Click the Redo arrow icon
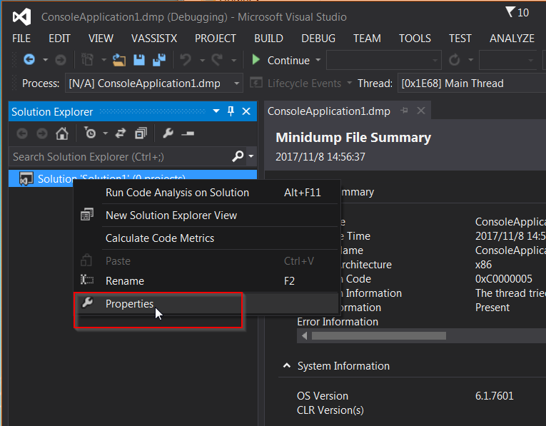Image resolution: width=546 pixels, height=426 pixels. (x=217, y=60)
